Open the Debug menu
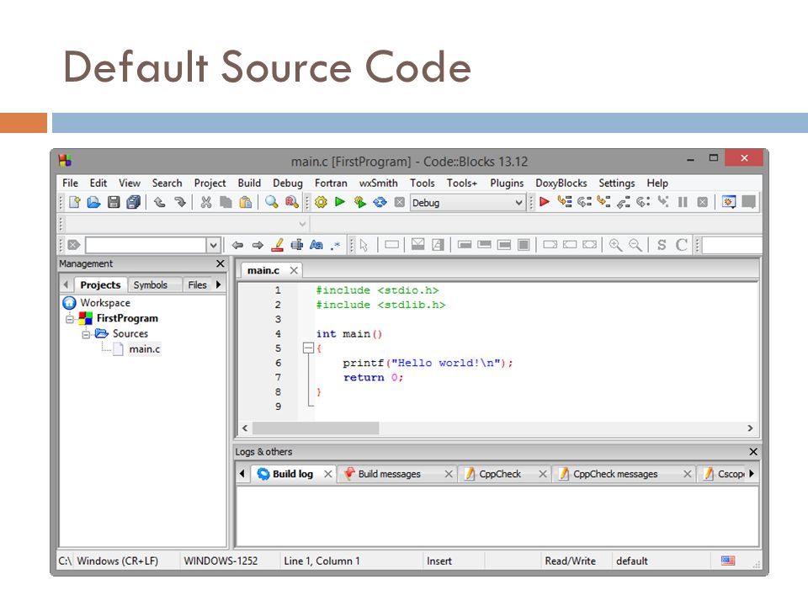Viewport: 808px width, 606px height. point(288,183)
